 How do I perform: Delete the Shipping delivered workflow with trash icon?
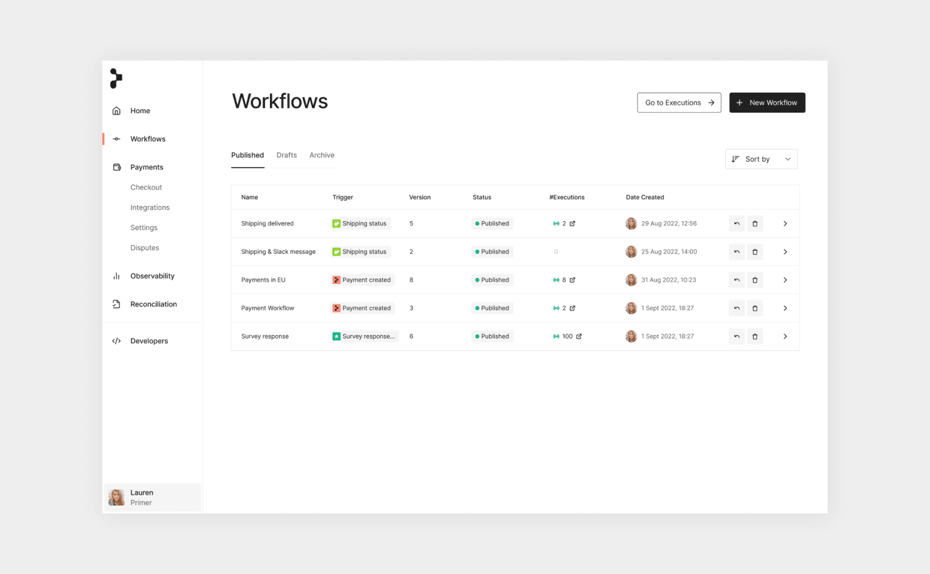tap(755, 223)
